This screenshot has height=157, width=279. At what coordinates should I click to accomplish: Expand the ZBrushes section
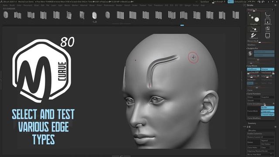click(252, 130)
